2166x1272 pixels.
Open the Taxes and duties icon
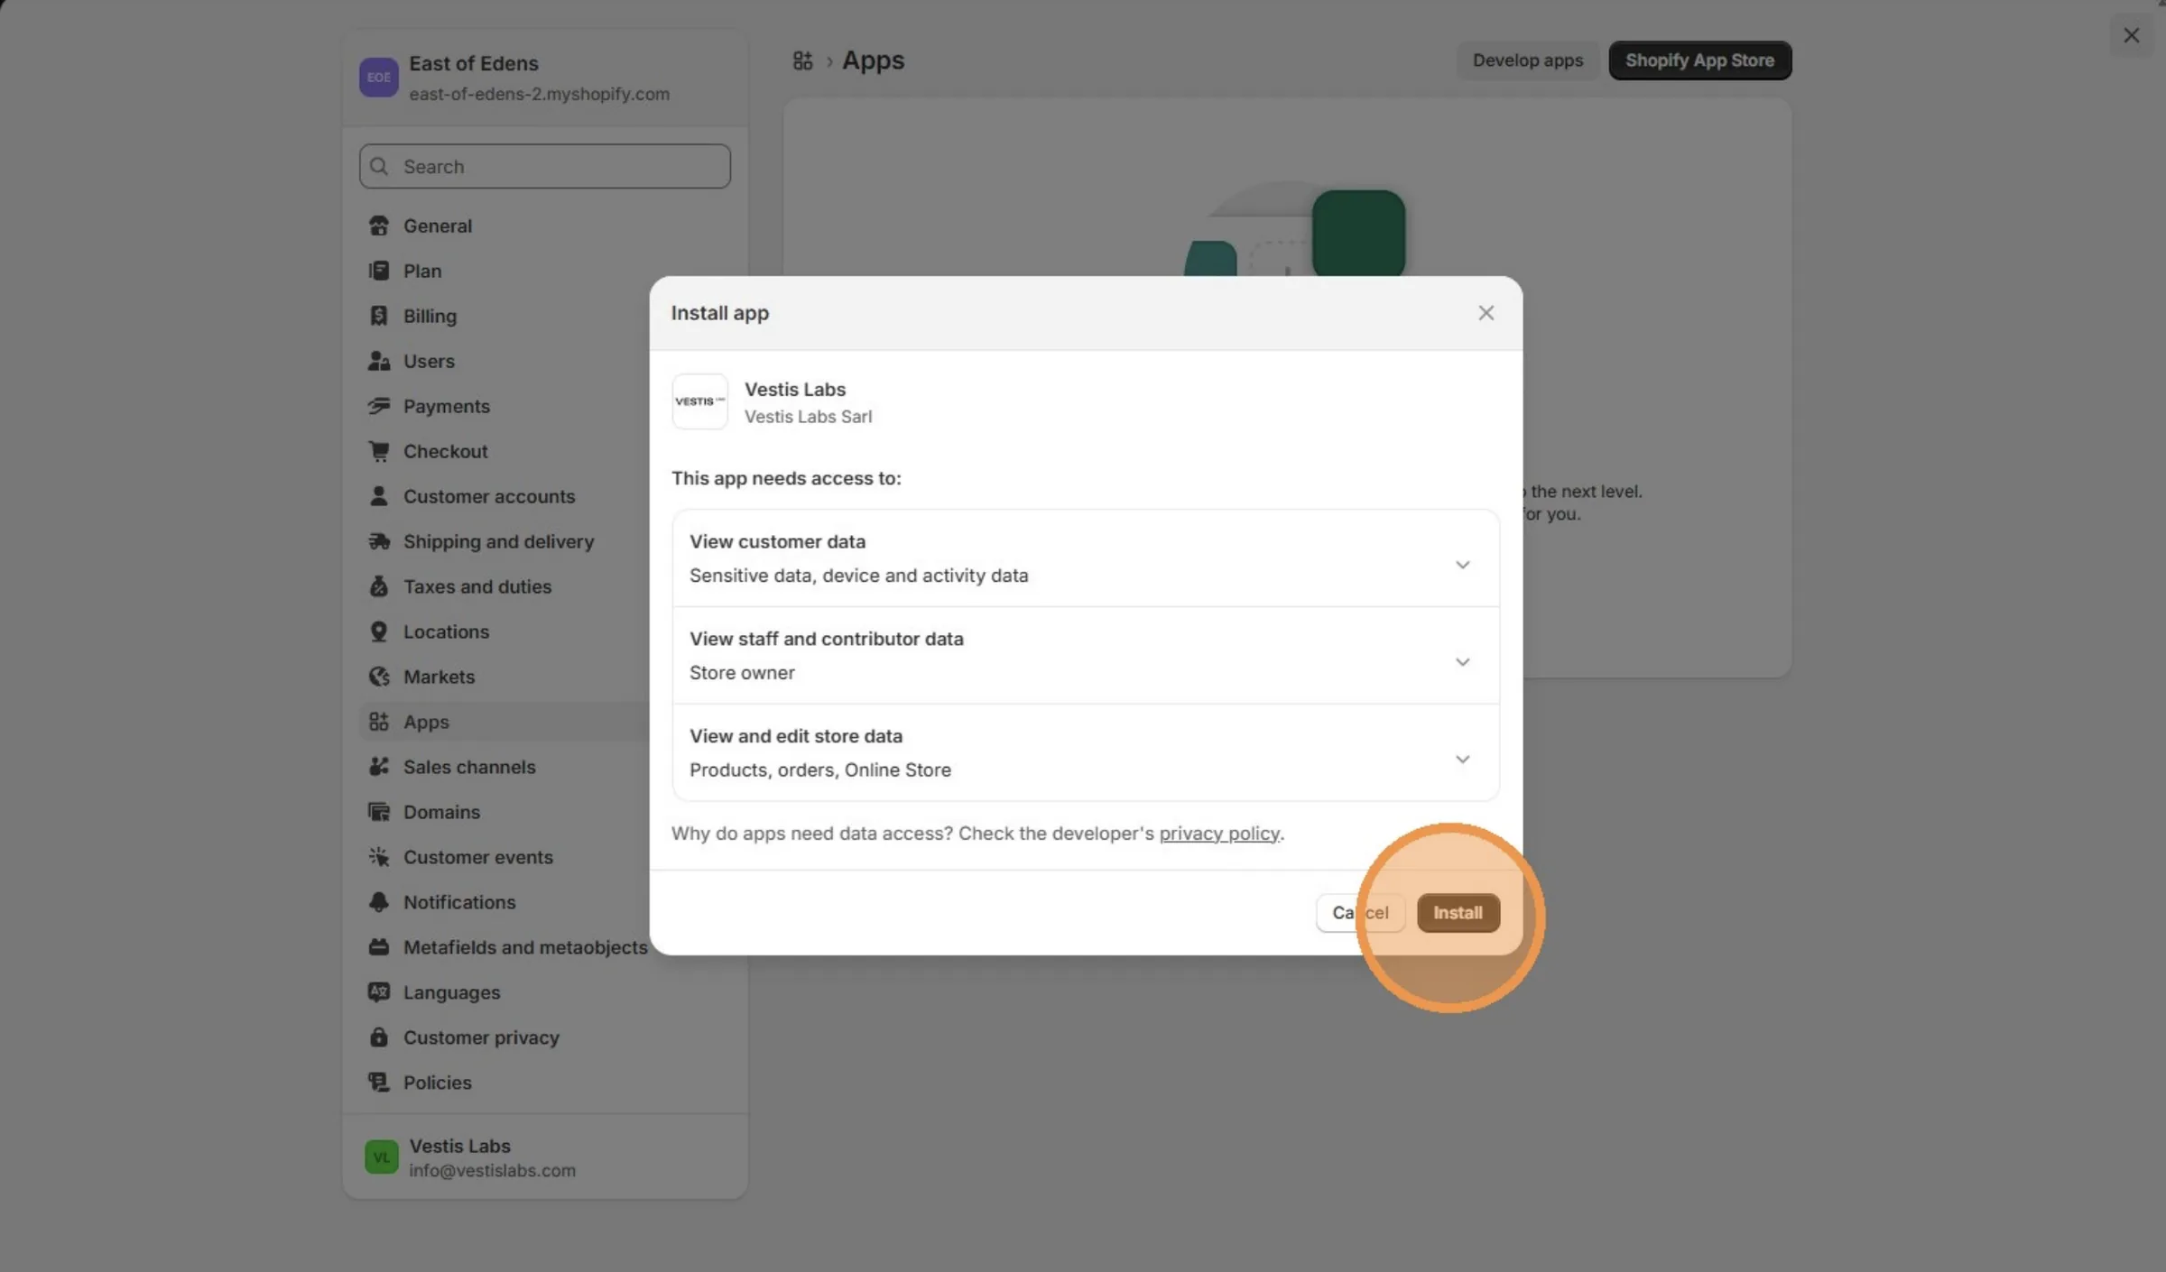379,586
